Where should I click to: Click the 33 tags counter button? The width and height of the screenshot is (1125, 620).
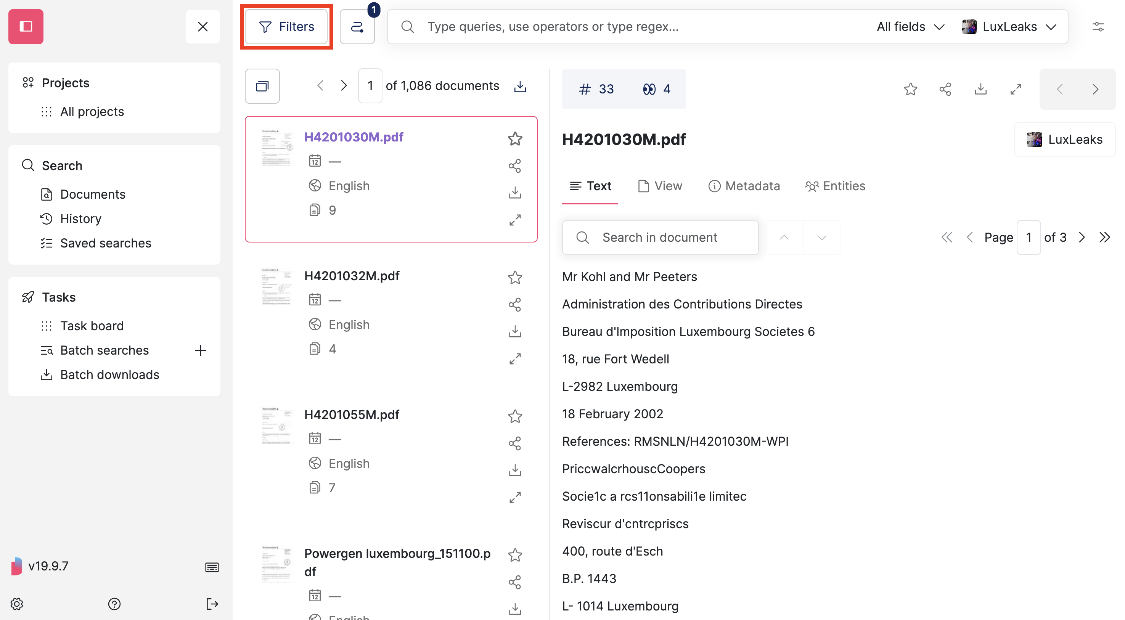coord(596,89)
